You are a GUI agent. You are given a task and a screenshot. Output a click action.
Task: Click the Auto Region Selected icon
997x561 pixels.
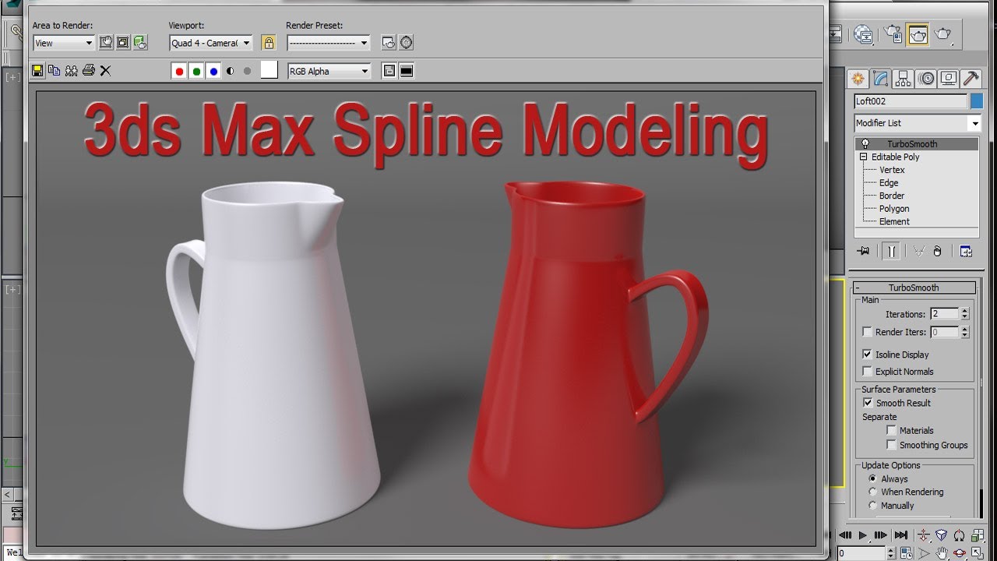click(x=123, y=43)
